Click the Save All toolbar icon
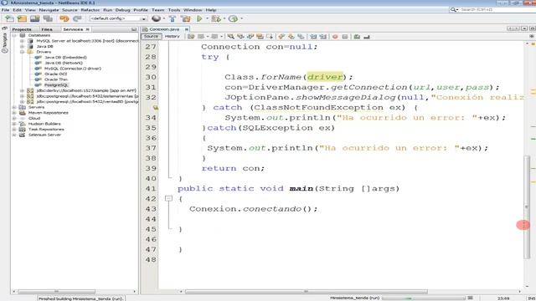536x301 pixels. tap(48, 18)
